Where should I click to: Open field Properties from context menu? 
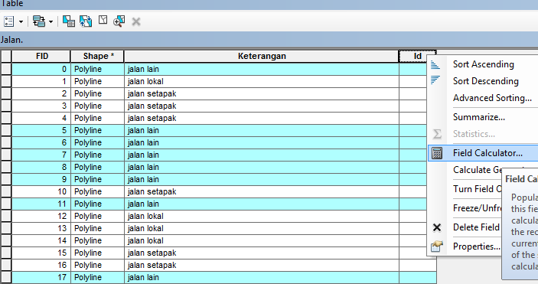[x=476, y=246]
